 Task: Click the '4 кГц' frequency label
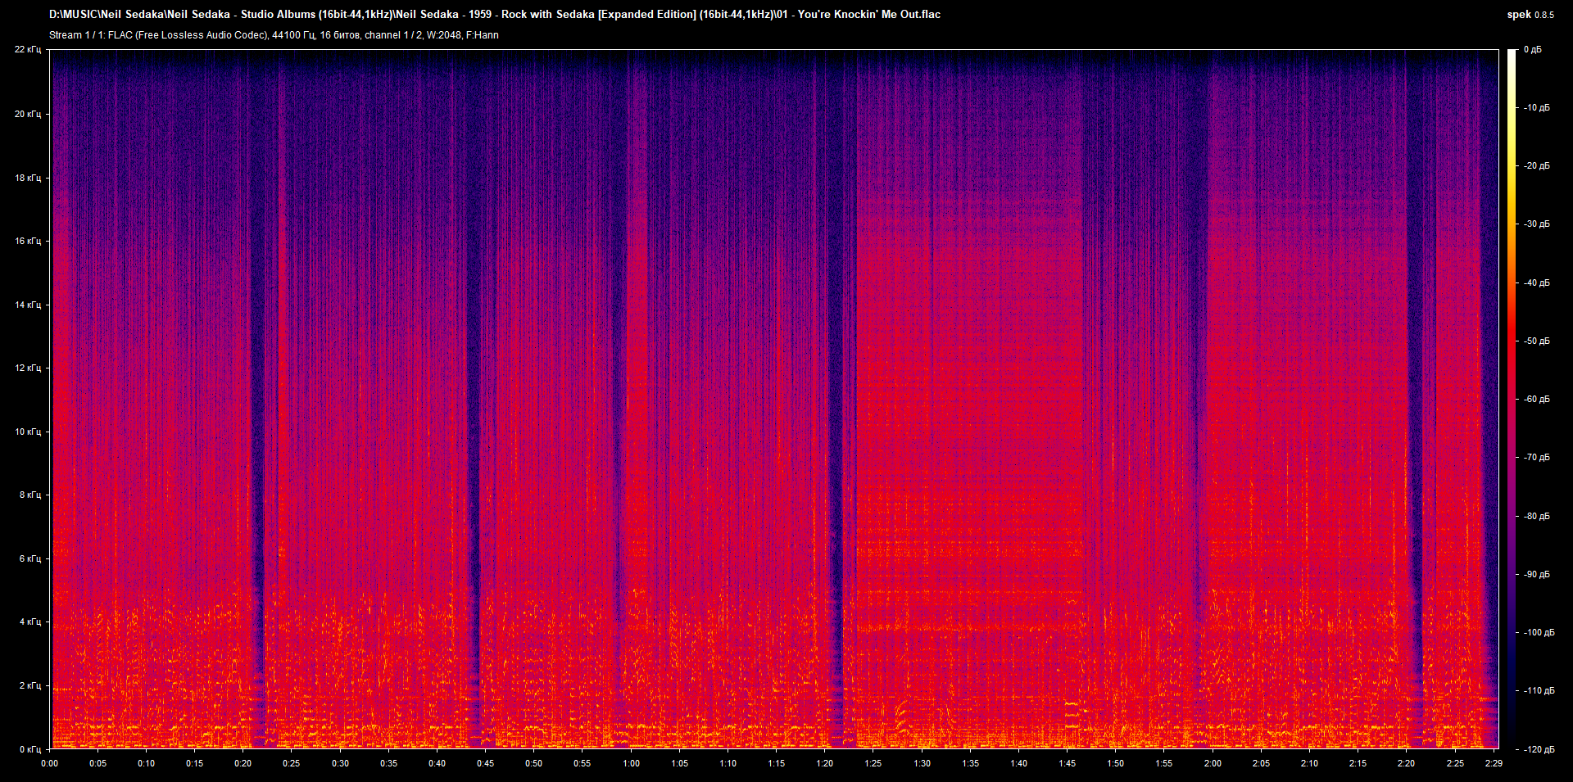(30, 622)
